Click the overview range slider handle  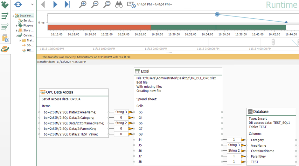[273, 42]
